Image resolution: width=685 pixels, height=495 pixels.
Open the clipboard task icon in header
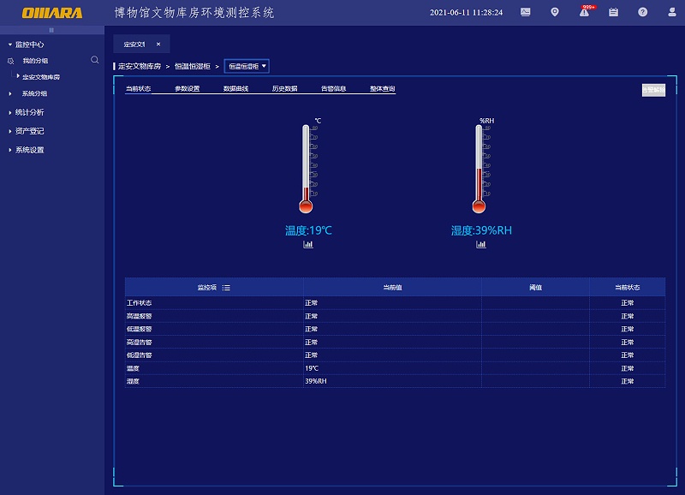click(x=613, y=13)
